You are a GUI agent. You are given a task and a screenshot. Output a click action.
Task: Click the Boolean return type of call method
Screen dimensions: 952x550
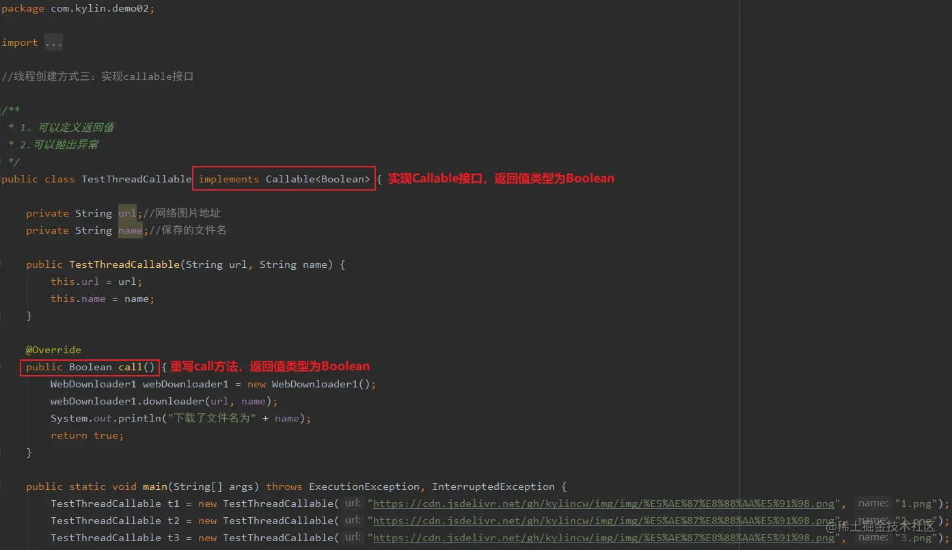(90, 367)
